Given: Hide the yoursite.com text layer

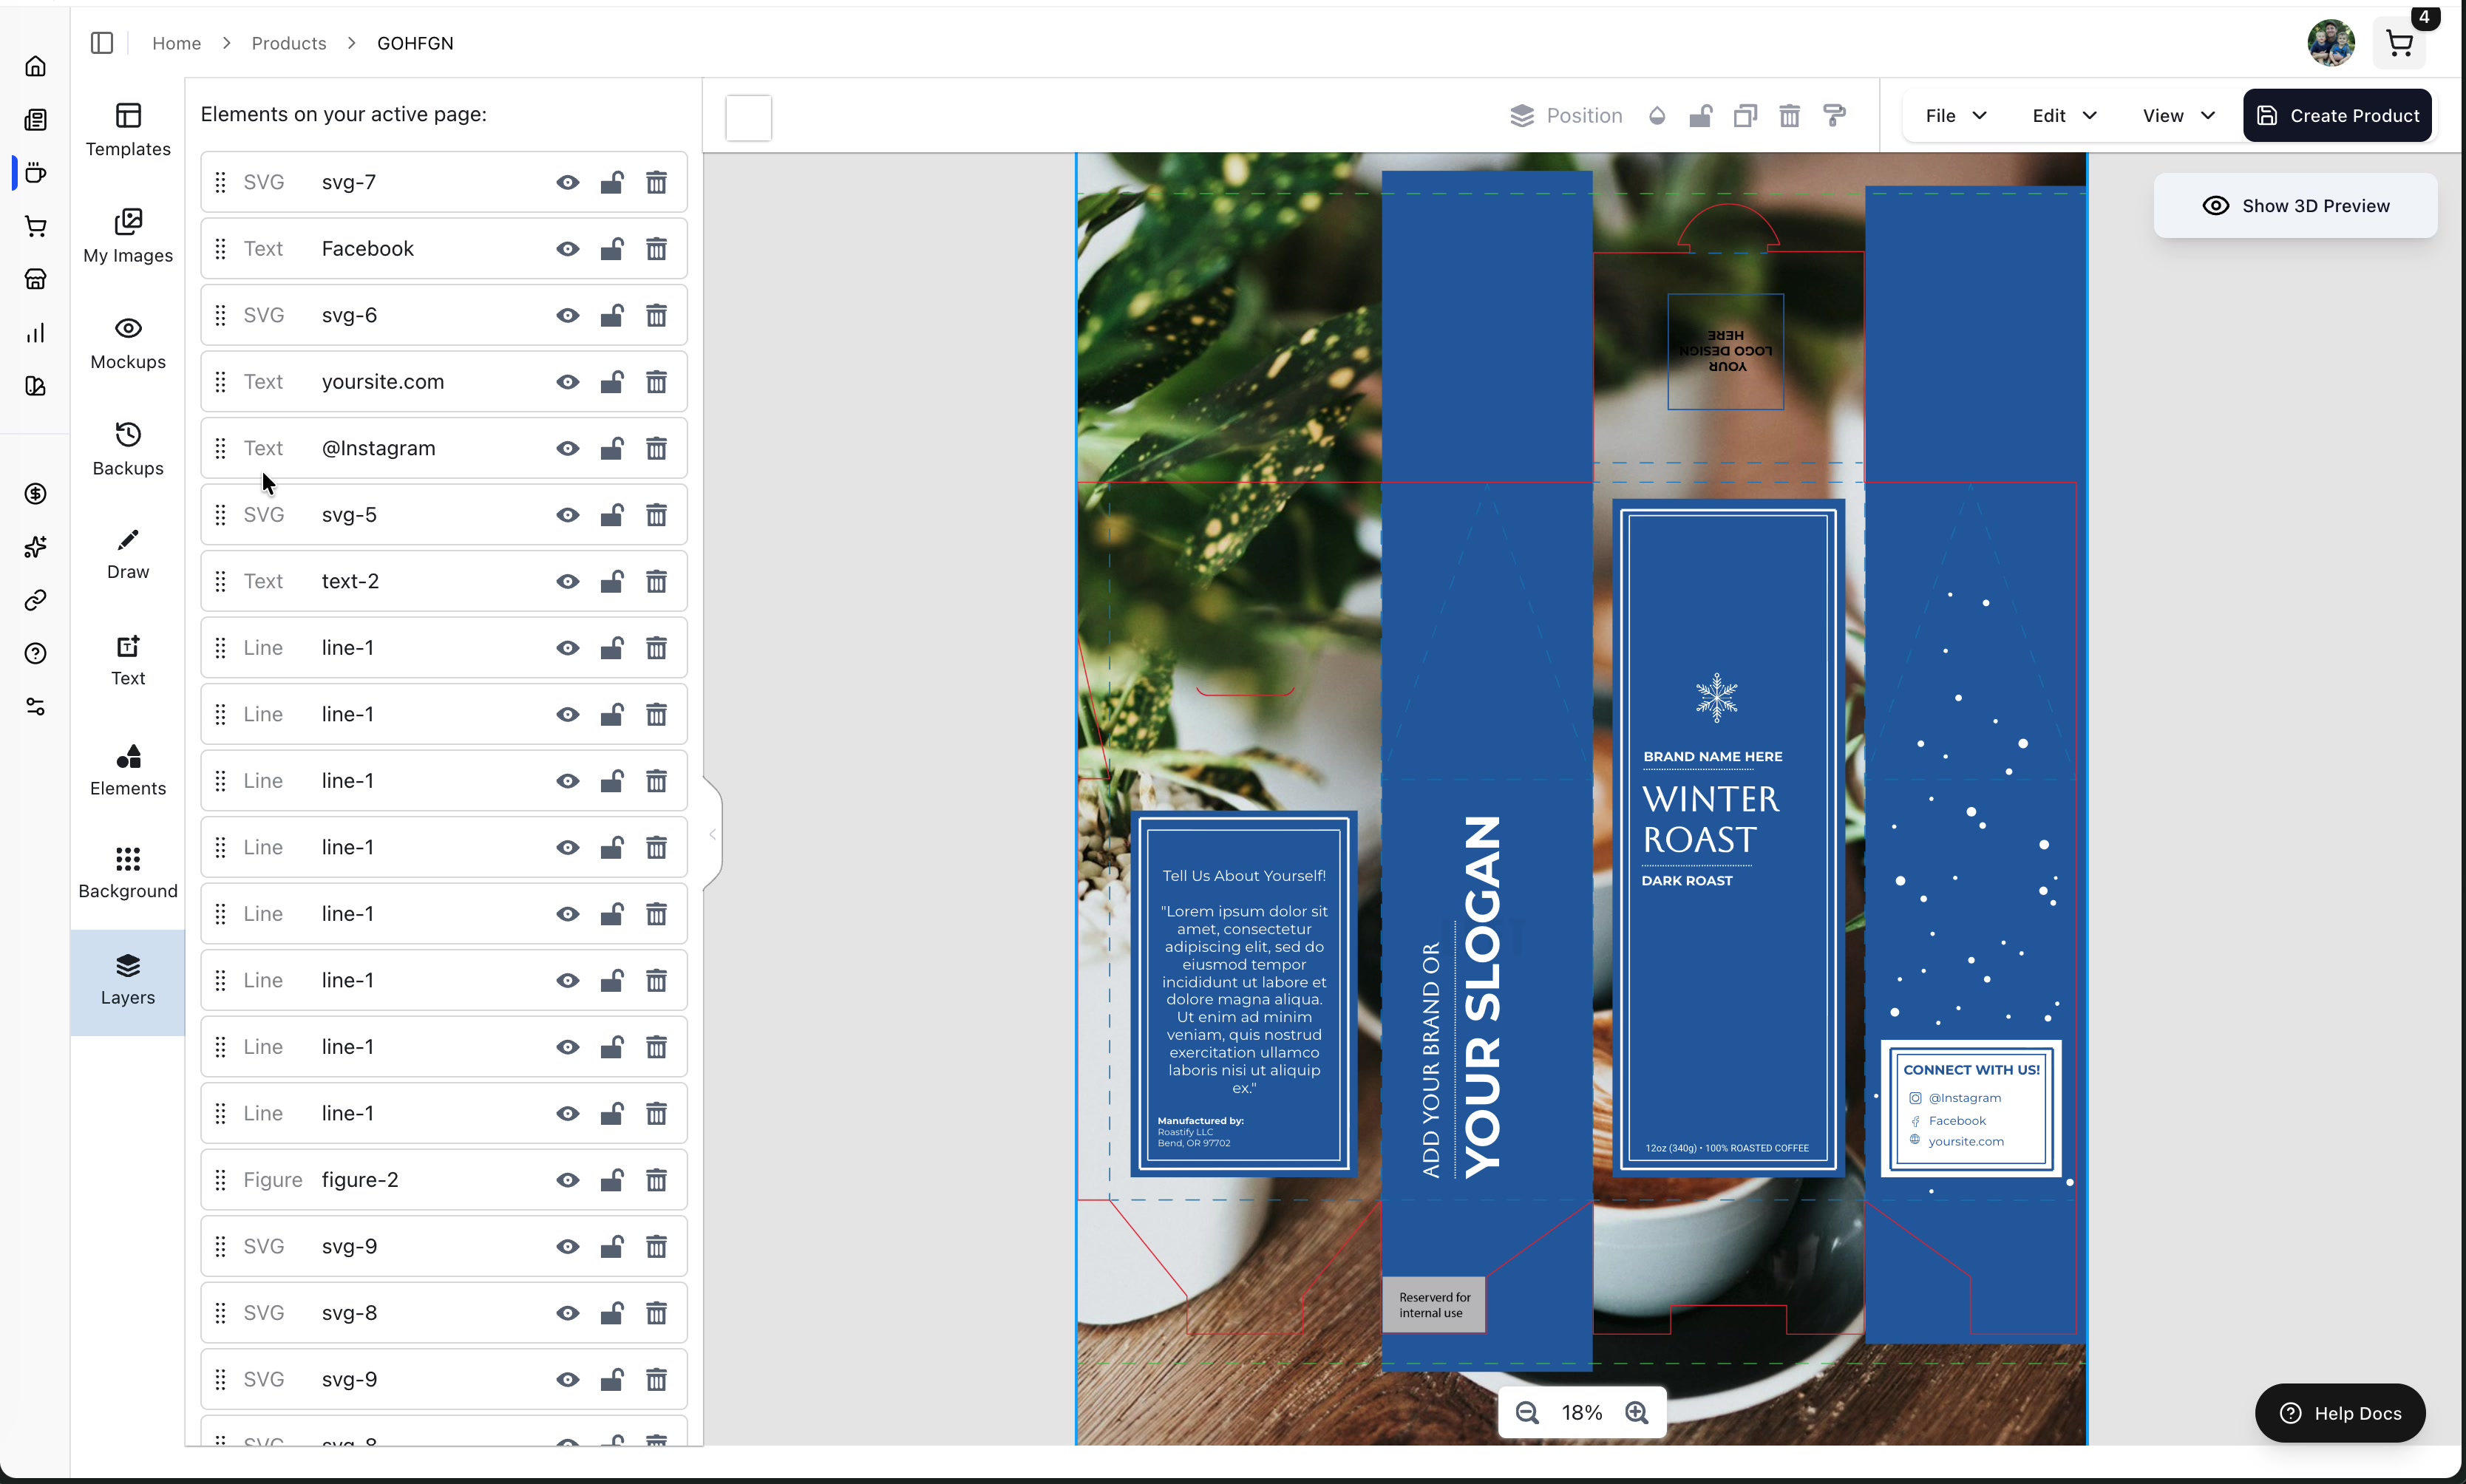Looking at the screenshot, I should 567,382.
